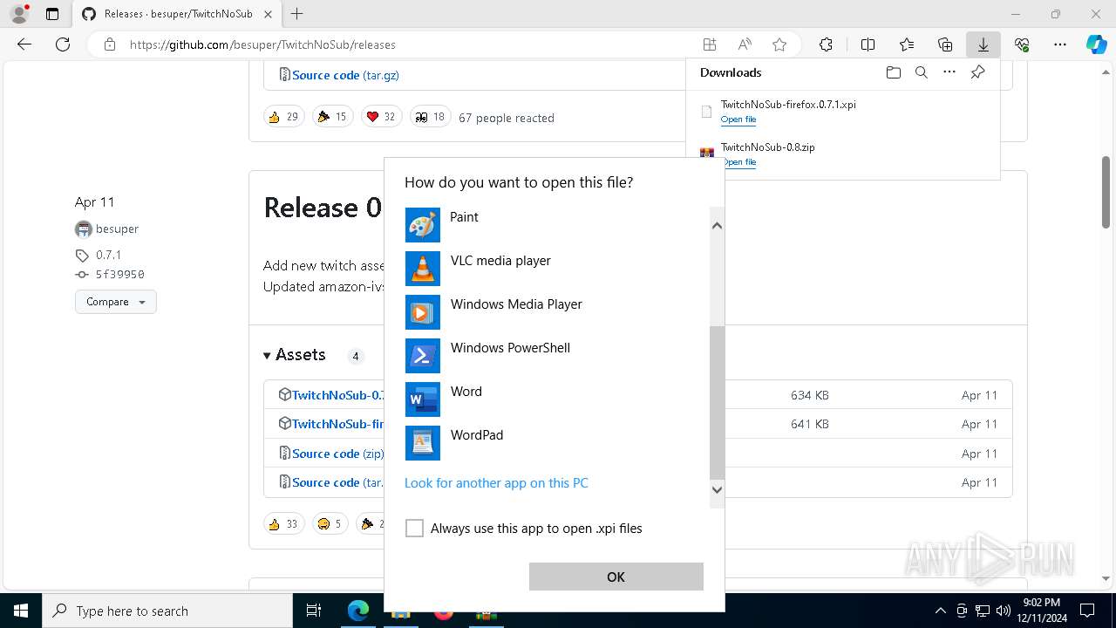
Task: Toggle the hooray reaction with 15
Action: tap(332, 117)
